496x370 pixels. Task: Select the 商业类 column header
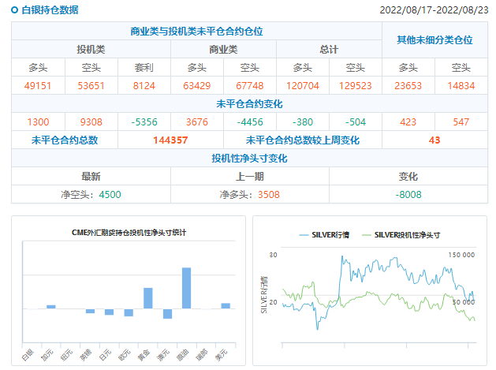[x=223, y=49]
